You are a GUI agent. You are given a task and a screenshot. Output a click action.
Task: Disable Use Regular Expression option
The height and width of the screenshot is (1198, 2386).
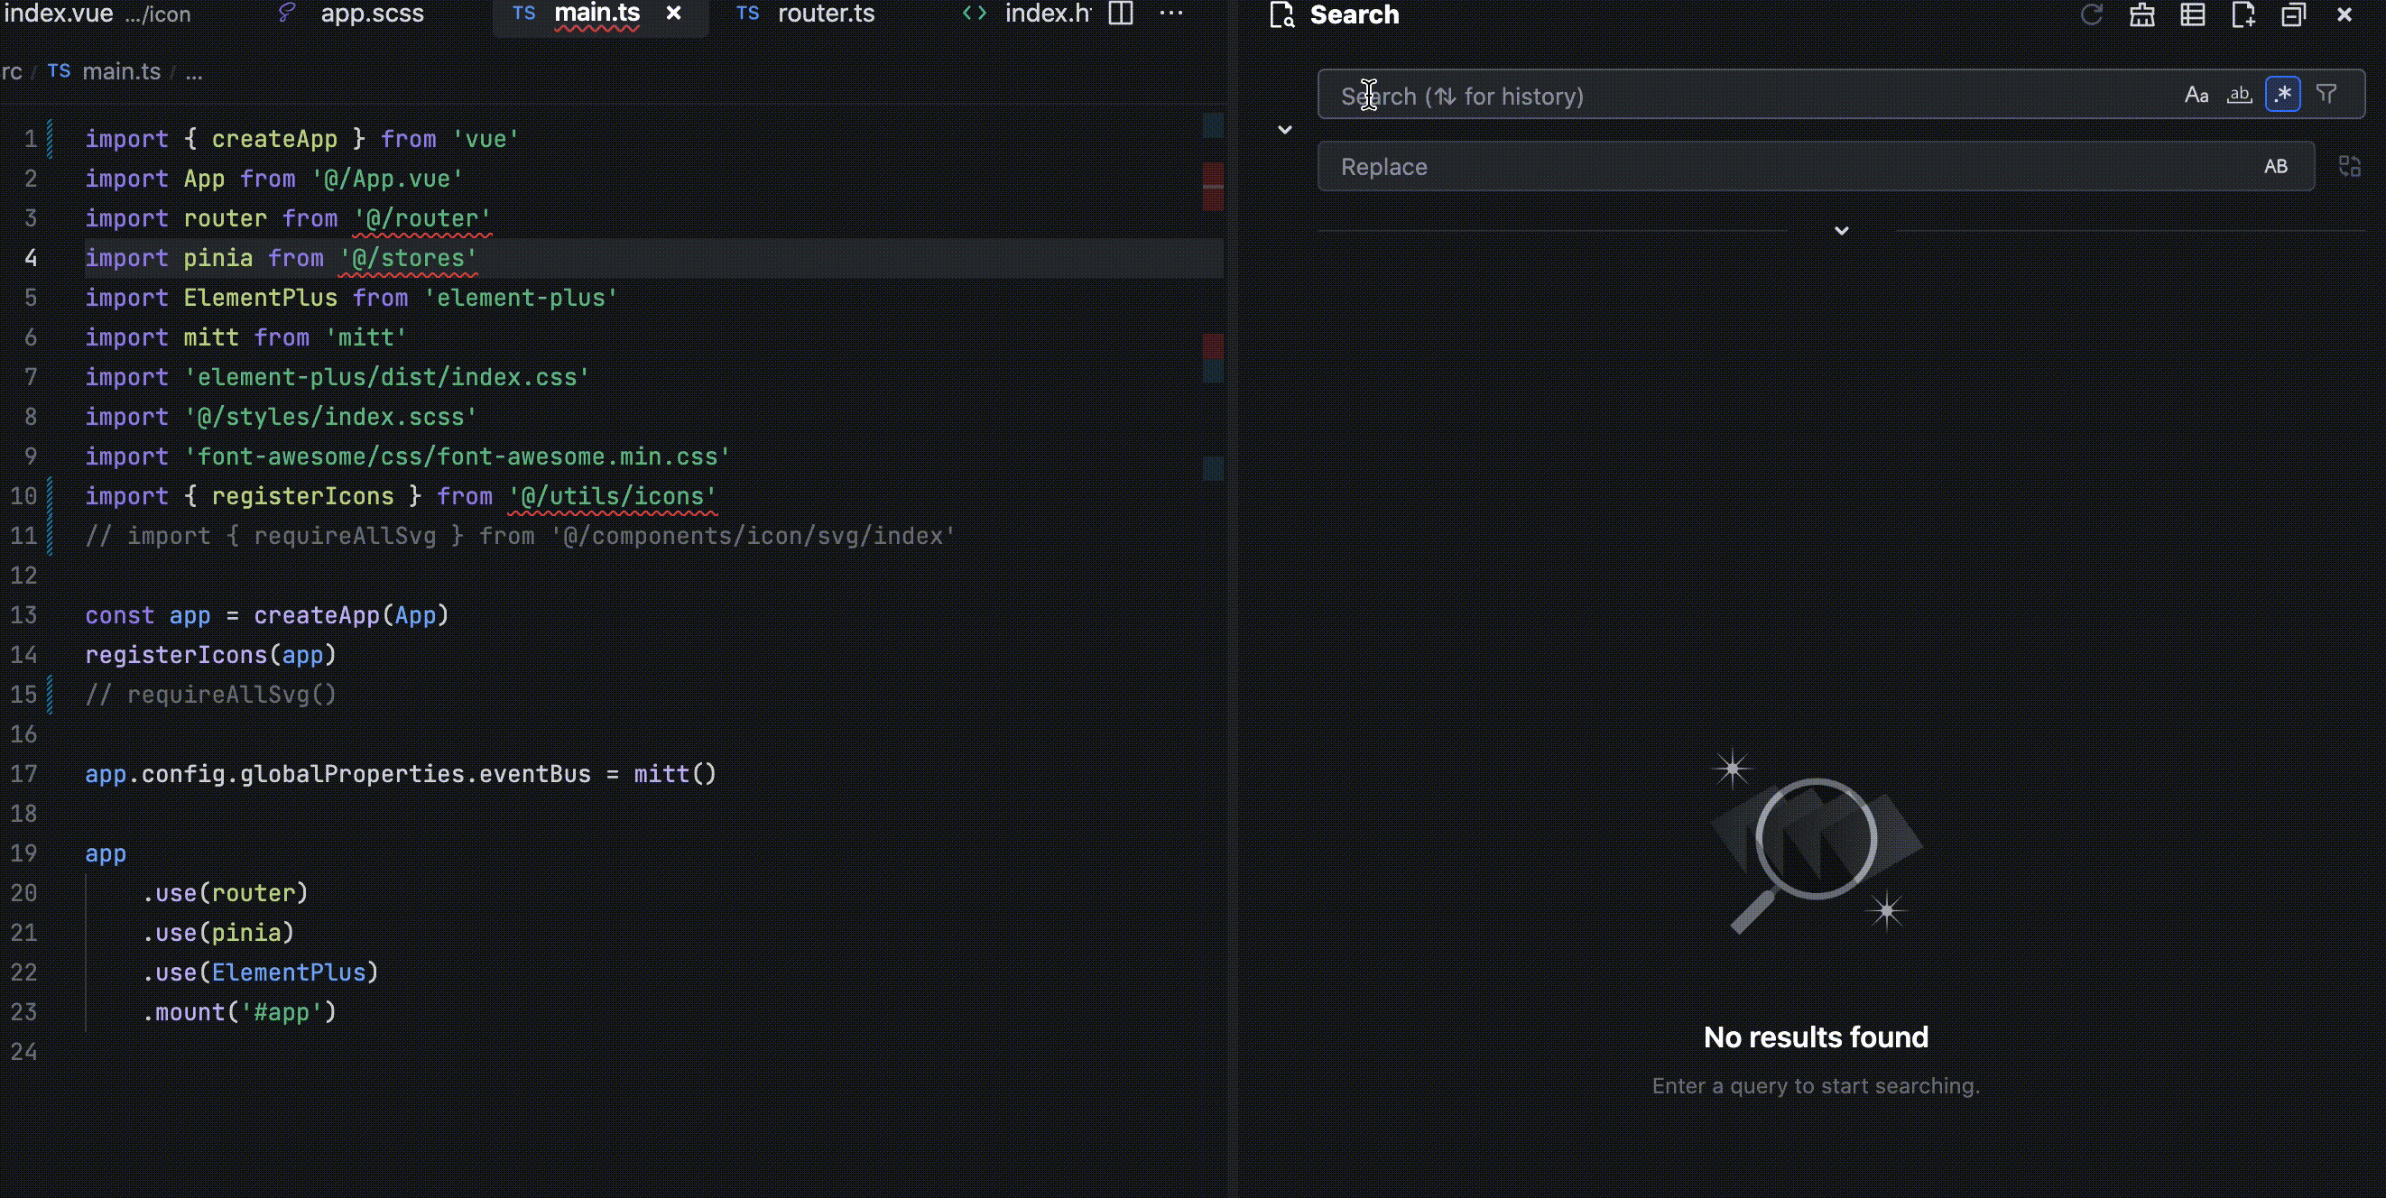2282,95
